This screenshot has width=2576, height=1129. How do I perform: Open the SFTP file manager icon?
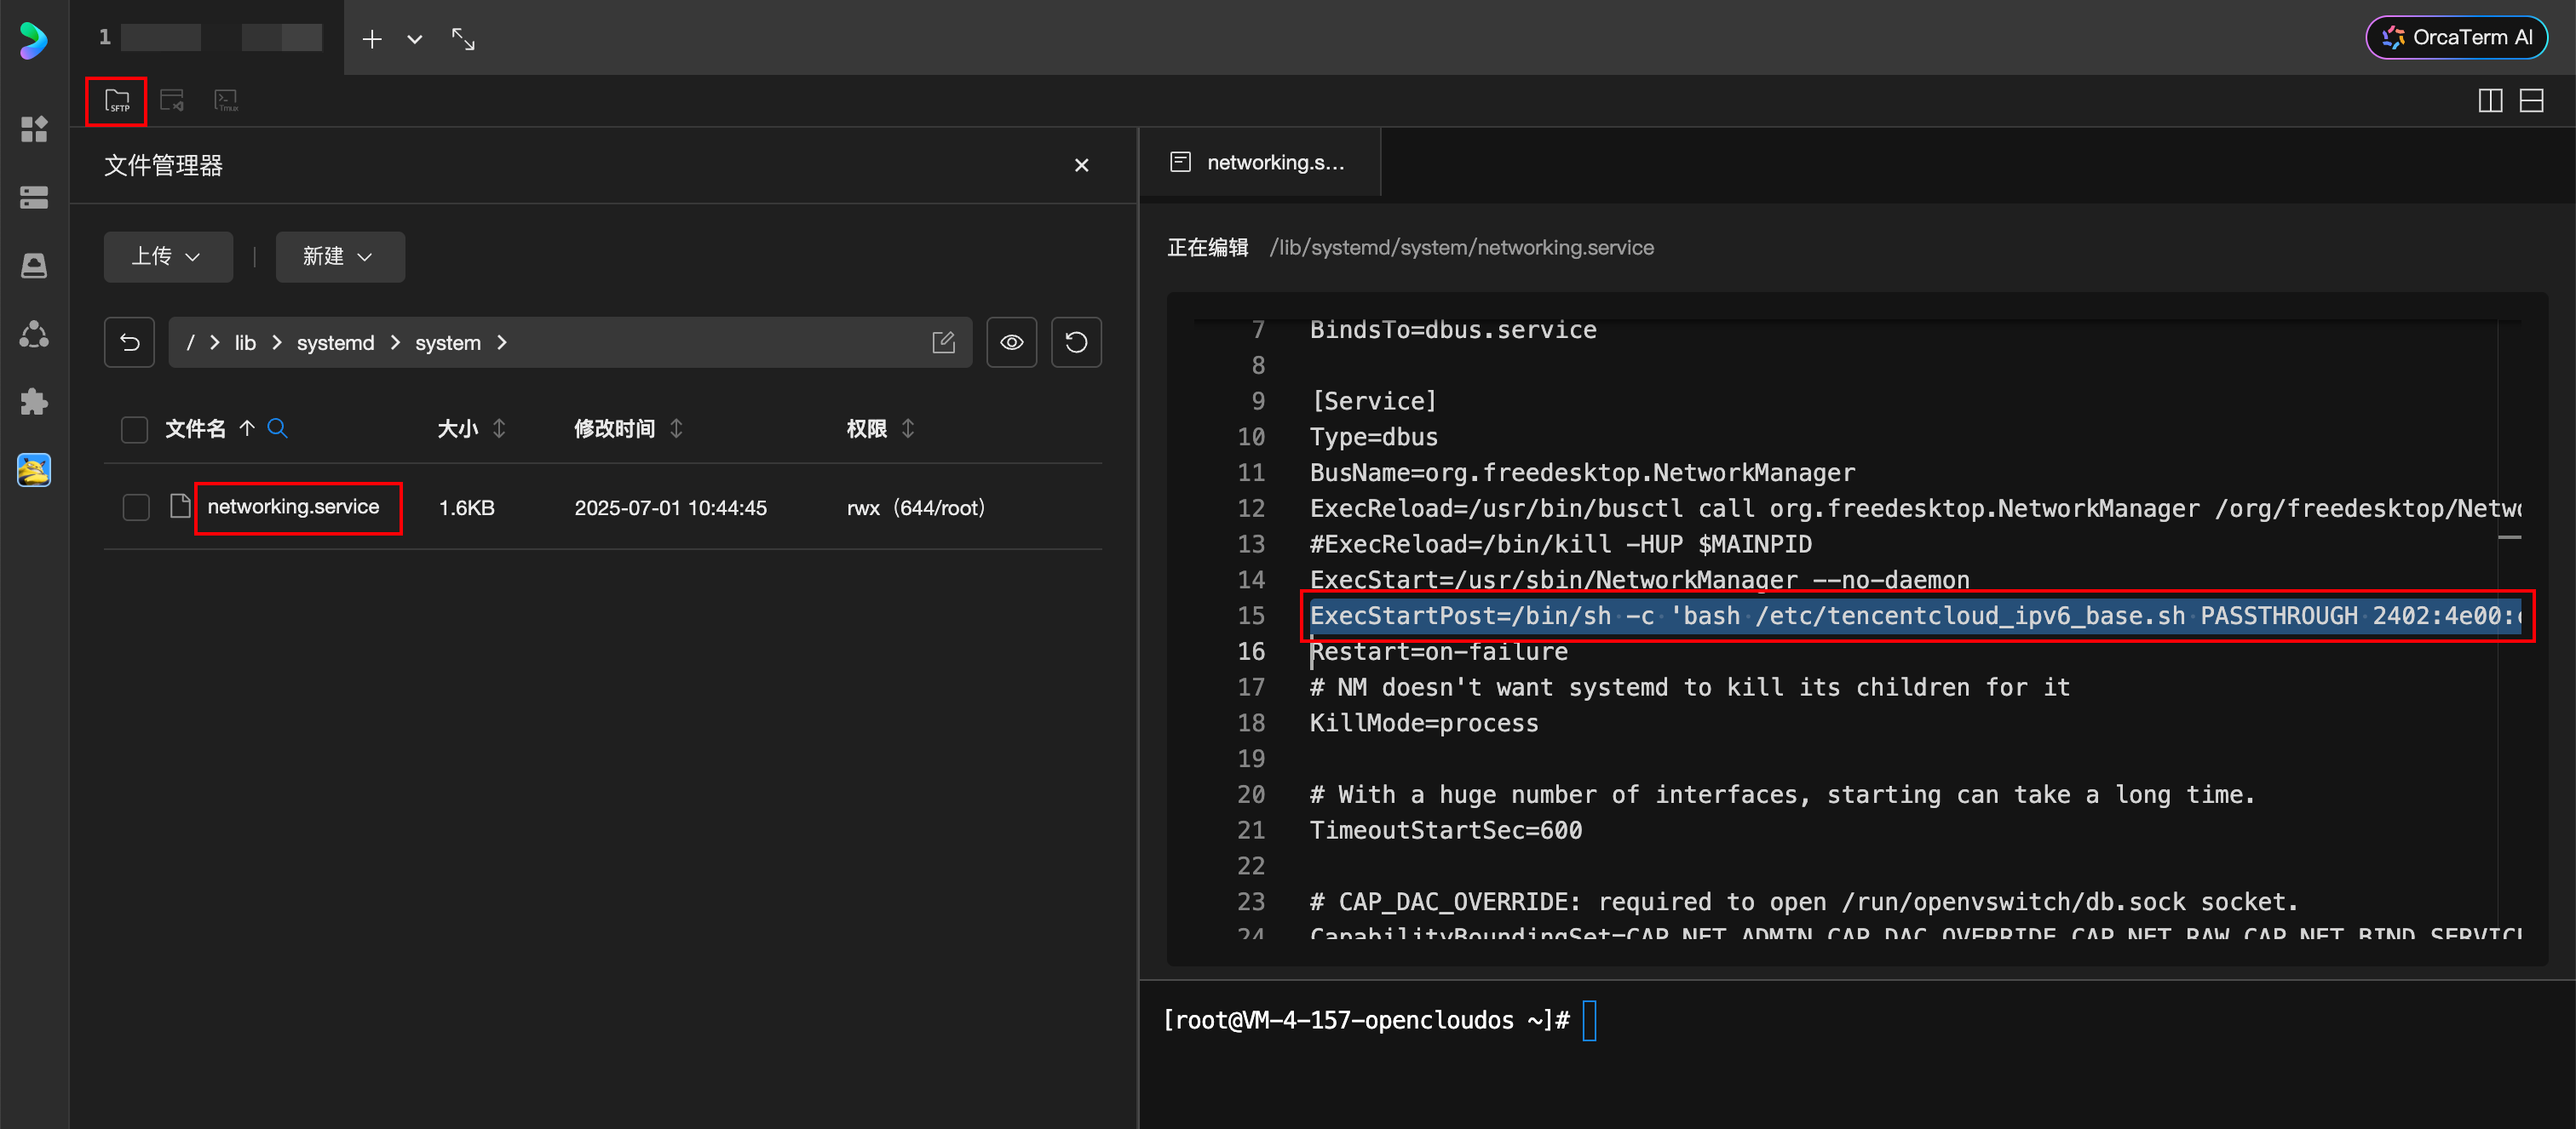117,101
